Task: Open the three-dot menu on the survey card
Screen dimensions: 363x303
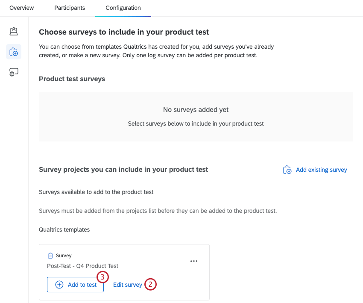Action: tap(194, 261)
